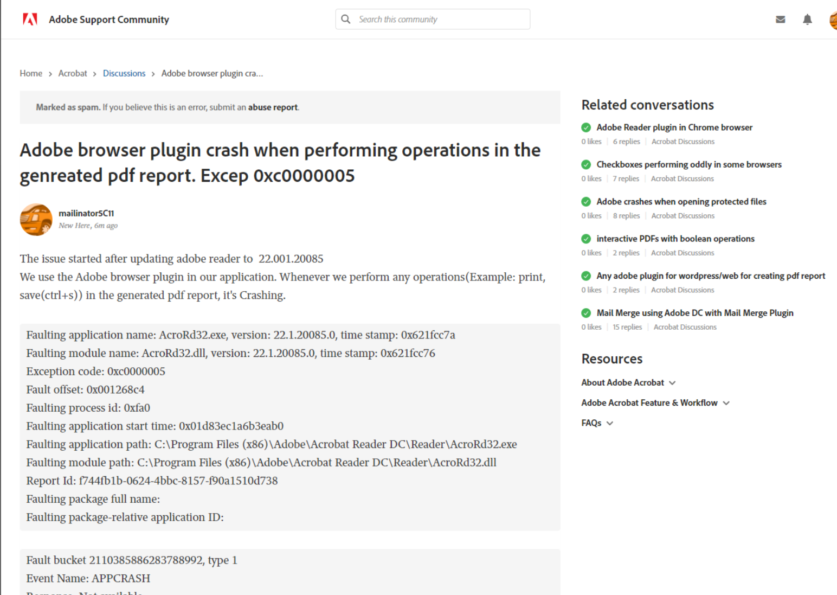Viewport: 837px width, 595px height.
Task: Open the Discussions breadcrumb
Action: pyautogui.click(x=124, y=73)
